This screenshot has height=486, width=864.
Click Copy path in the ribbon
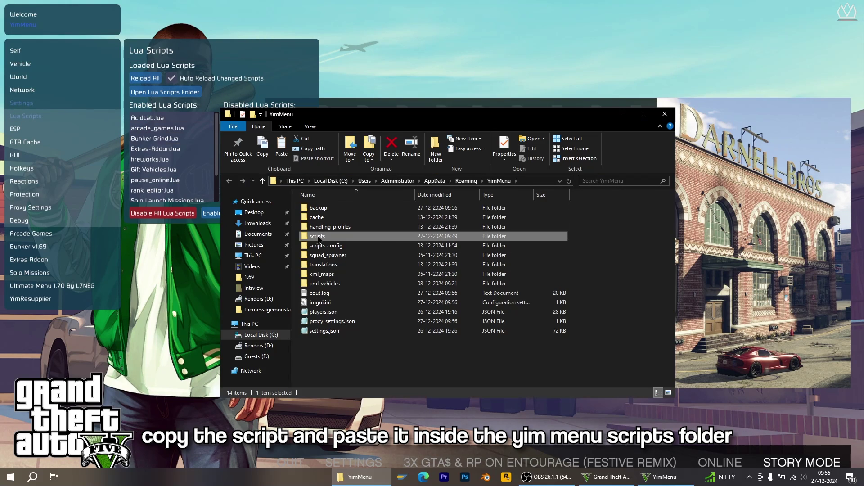pos(309,148)
